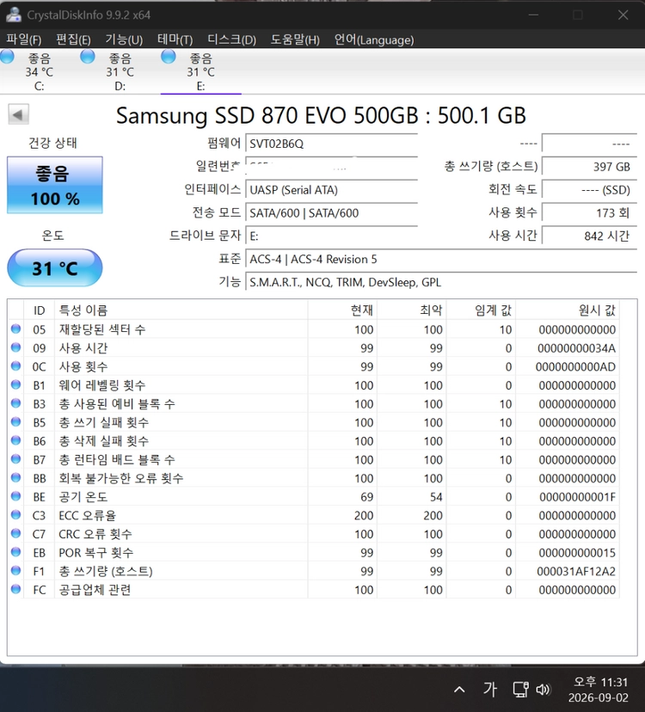
Task: Click the Korean IME 가 indicator
Action: pyautogui.click(x=489, y=690)
